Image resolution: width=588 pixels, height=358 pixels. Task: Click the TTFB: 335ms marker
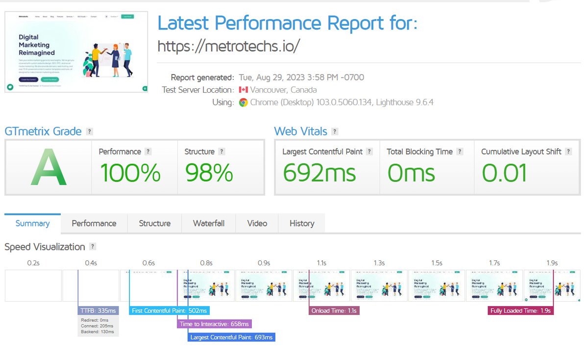pos(98,310)
